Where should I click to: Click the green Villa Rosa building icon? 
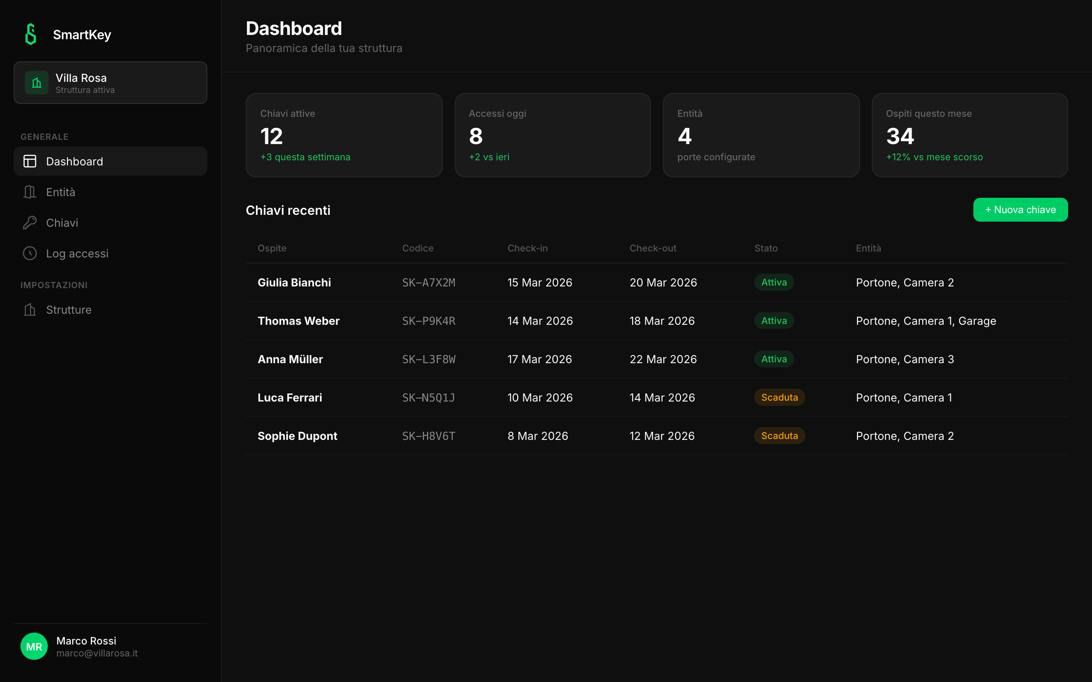click(x=37, y=83)
